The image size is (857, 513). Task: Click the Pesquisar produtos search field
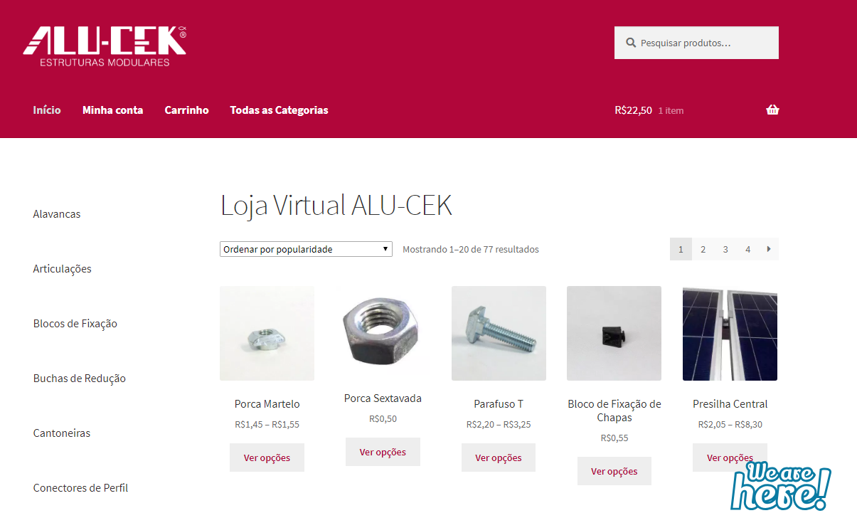pyautogui.click(x=696, y=43)
